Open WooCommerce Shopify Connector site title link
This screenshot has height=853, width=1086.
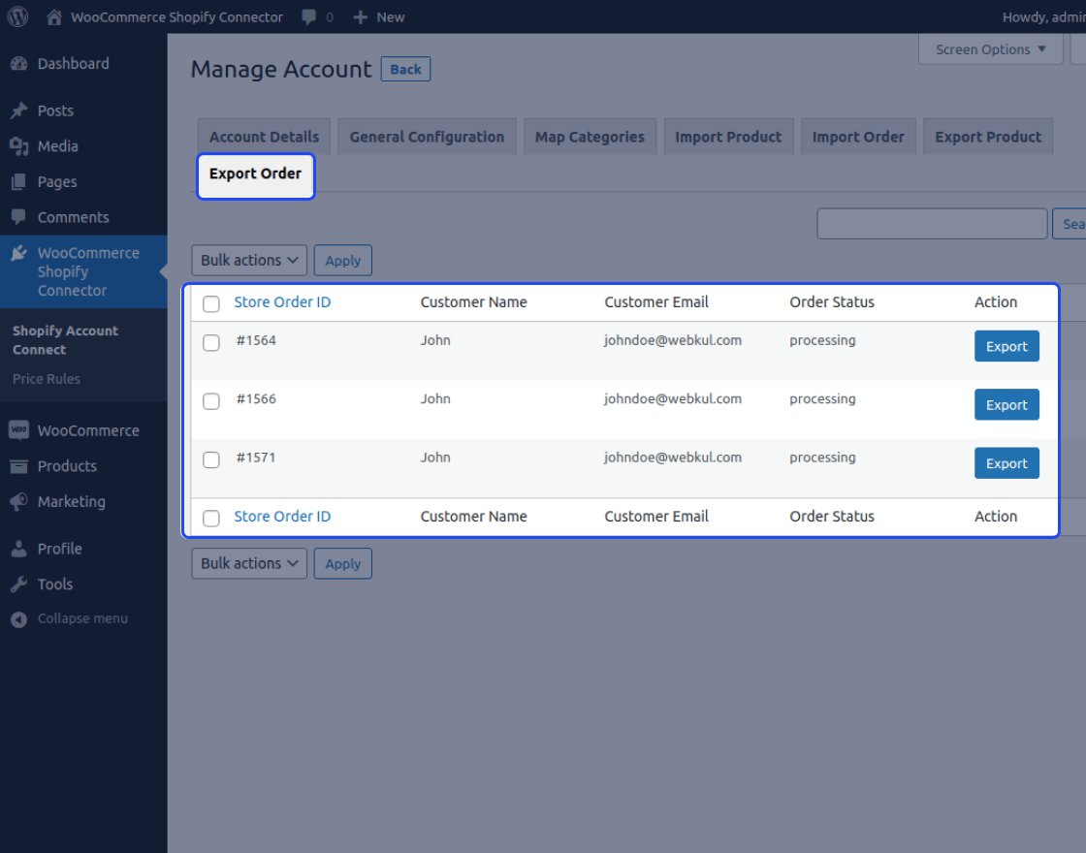pos(176,17)
